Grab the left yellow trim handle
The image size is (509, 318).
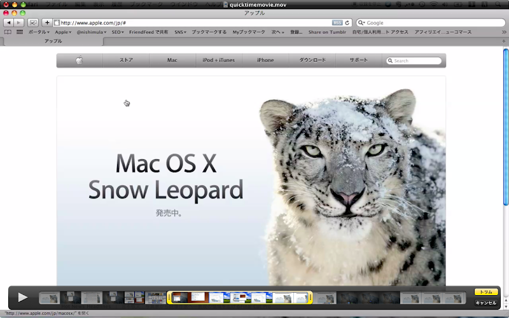pos(169,297)
